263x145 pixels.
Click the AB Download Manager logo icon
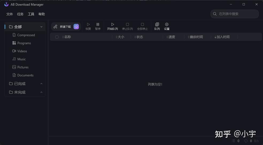pyautogui.click(x=6, y=4)
